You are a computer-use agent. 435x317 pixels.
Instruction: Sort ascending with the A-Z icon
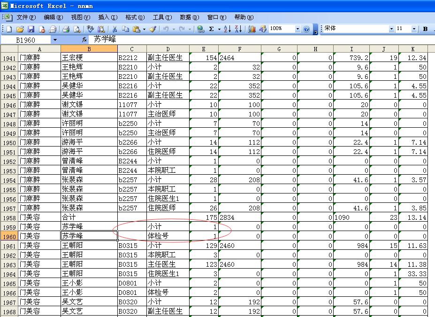click(x=227, y=29)
